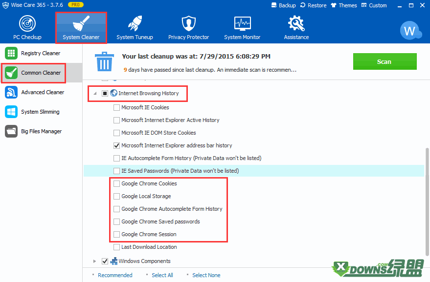Enable the Google Chrome Cookies checkbox
This screenshot has height=282, width=430.
pos(116,183)
